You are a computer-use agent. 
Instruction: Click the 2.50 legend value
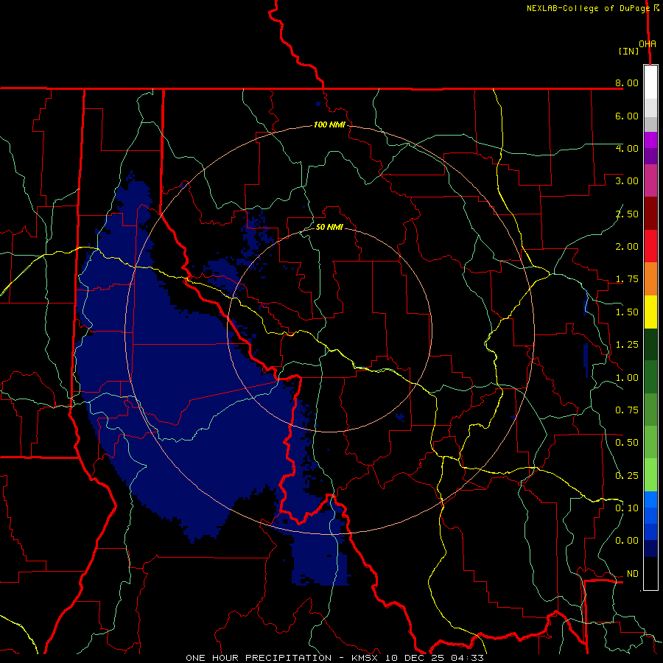pyautogui.click(x=627, y=214)
